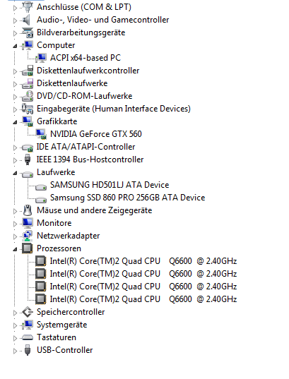Screen dimensions: 289x379
Task: Expand the Speichercontroller node
Action: coord(15,313)
